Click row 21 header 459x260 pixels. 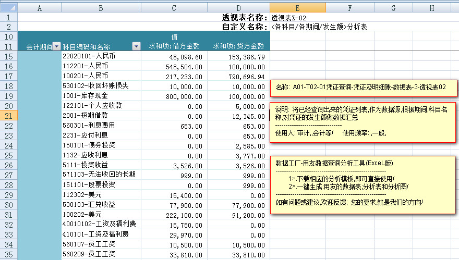tap(9, 115)
